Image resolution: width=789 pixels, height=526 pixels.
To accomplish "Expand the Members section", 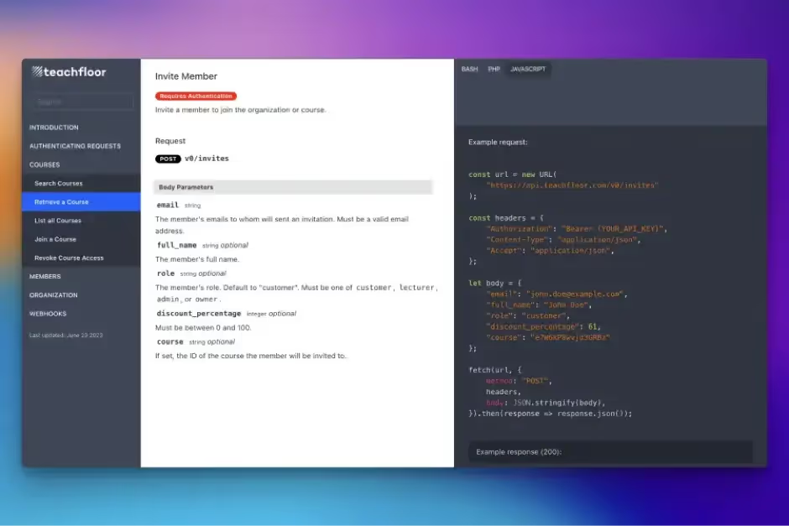I will tap(44, 277).
